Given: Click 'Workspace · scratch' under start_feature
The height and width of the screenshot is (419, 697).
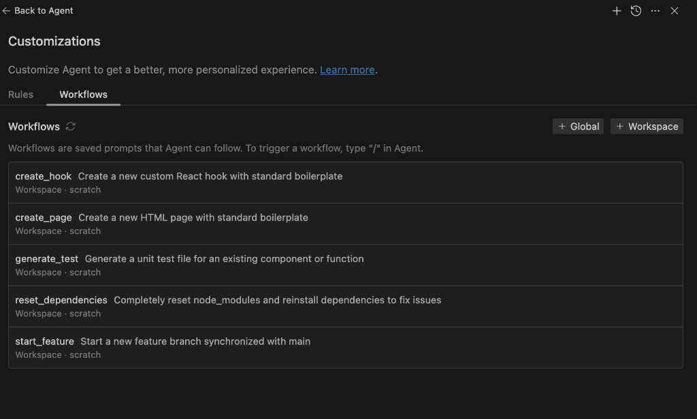Looking at the screenshot, I should 59,355.
